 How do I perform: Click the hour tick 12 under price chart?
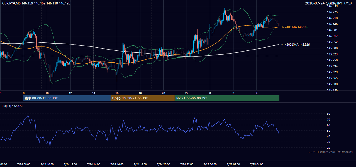click(70, 93)
